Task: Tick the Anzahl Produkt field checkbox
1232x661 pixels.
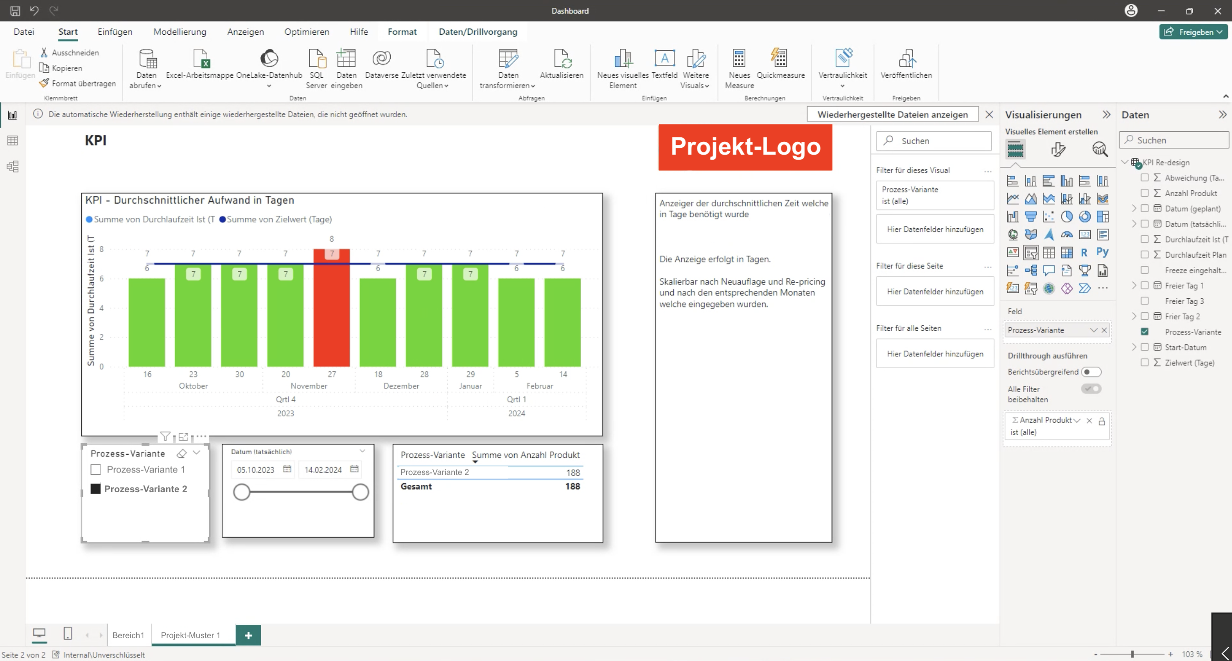Action: 1145,193
